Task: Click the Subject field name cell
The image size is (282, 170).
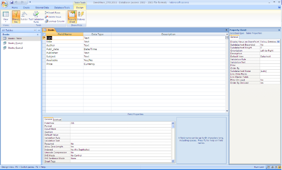Action: 64,56
